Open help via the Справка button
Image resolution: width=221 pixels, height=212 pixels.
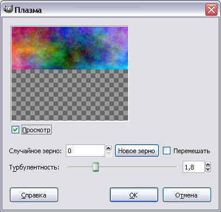tap(34, 195)
